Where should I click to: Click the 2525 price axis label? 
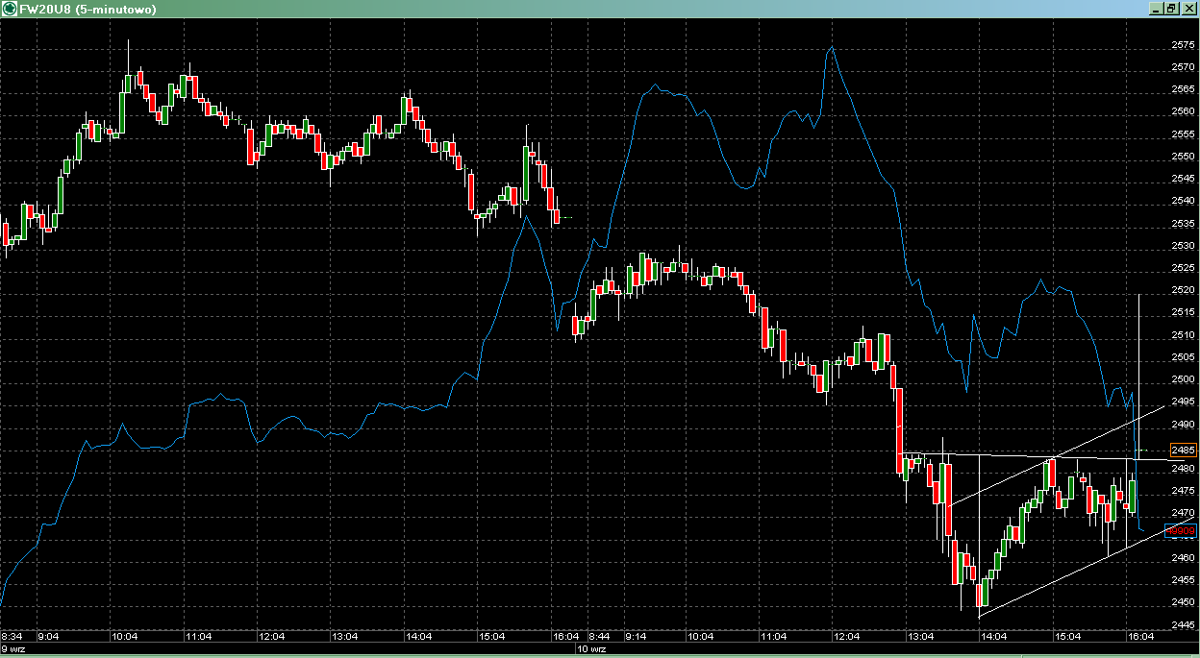coord(1183,268)
